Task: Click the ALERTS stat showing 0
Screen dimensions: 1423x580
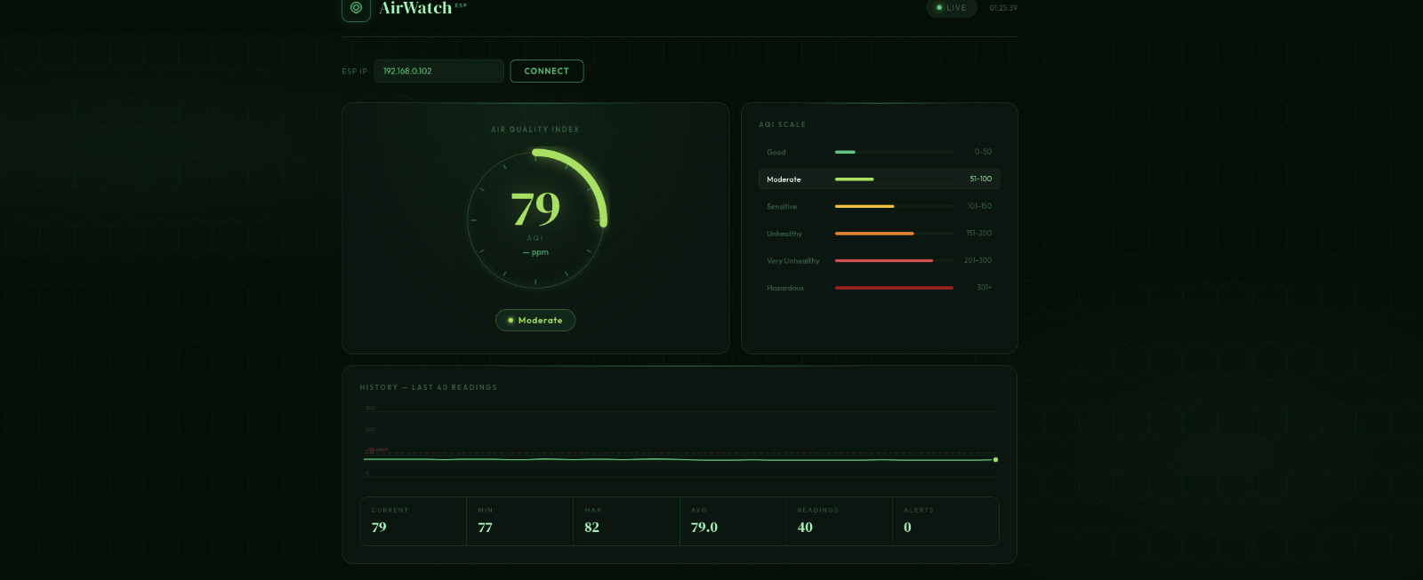Action: click(x=945, y=521)
